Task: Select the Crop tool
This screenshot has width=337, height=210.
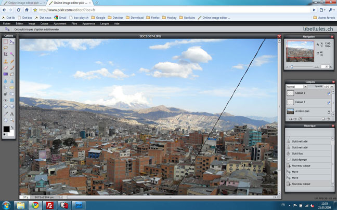Action: coord(6,54)
